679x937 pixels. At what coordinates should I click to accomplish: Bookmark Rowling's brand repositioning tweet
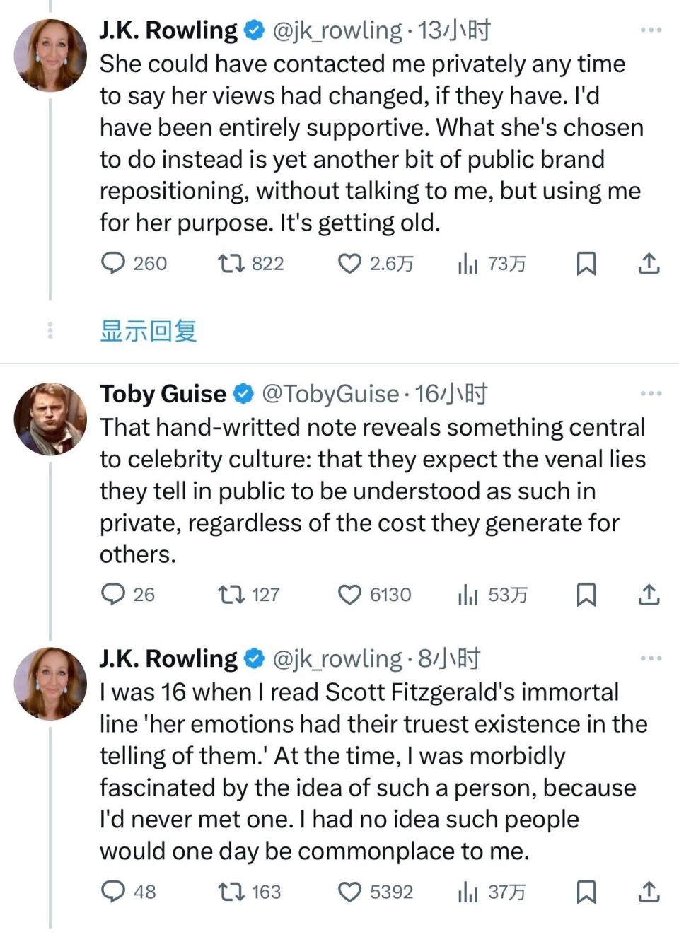click(586, 264)
